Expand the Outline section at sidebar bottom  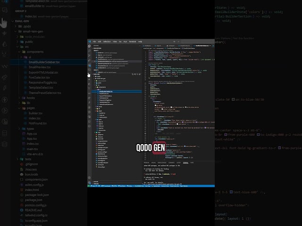point(117,182)
